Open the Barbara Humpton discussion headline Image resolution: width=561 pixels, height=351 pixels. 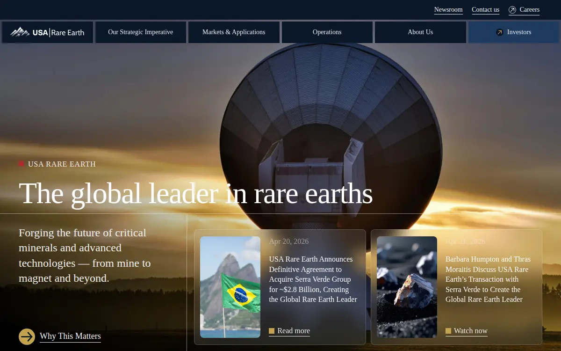tap(489, 279)
